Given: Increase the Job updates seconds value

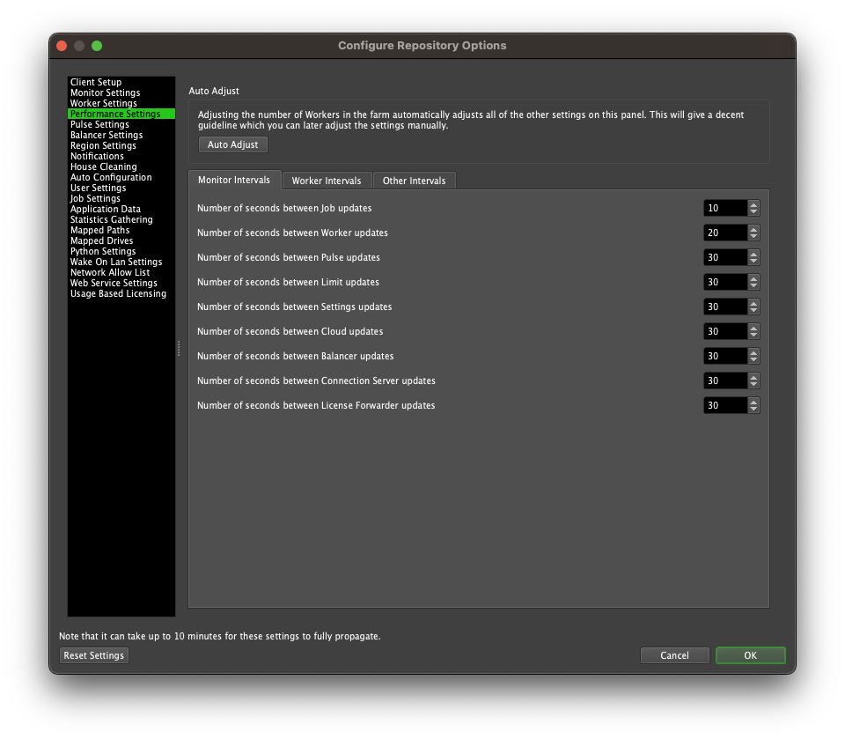Looking at the screenshot, I should coord(753,204).
